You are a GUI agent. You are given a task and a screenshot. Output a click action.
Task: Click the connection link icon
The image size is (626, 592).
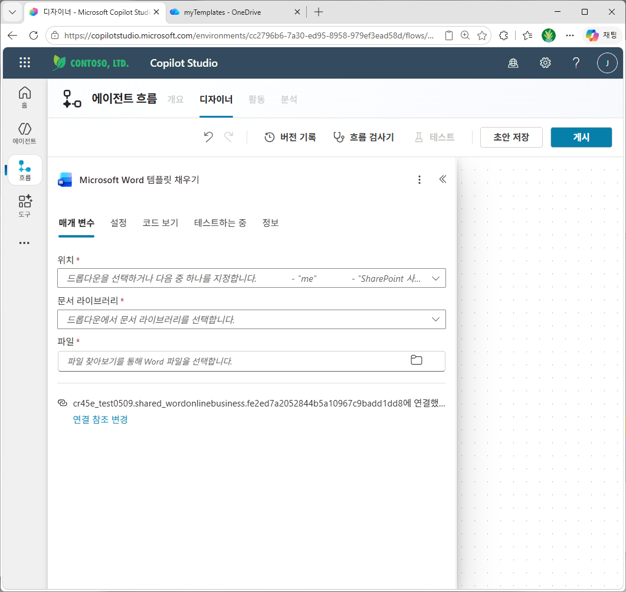tap(63, 403)
